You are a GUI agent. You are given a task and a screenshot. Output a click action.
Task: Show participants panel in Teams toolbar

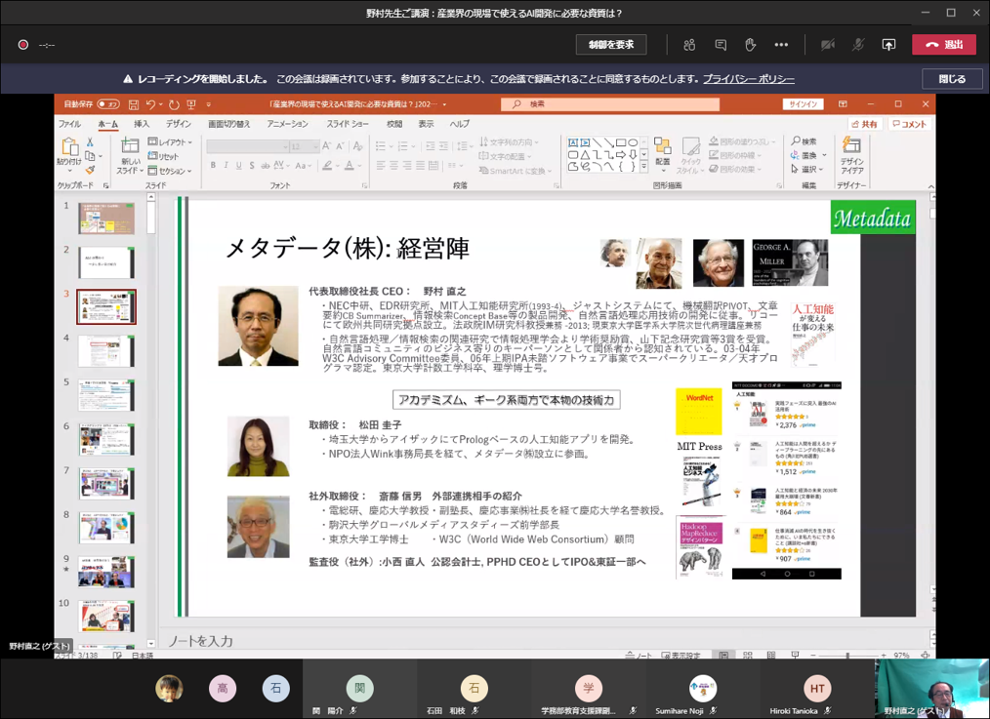point(689,45)
